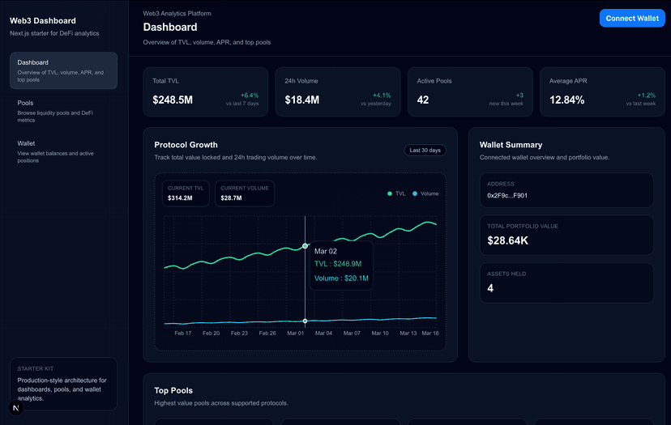Select the Total TVL stat card
This screenshot has height=425, width=671.
coord(205,91)
